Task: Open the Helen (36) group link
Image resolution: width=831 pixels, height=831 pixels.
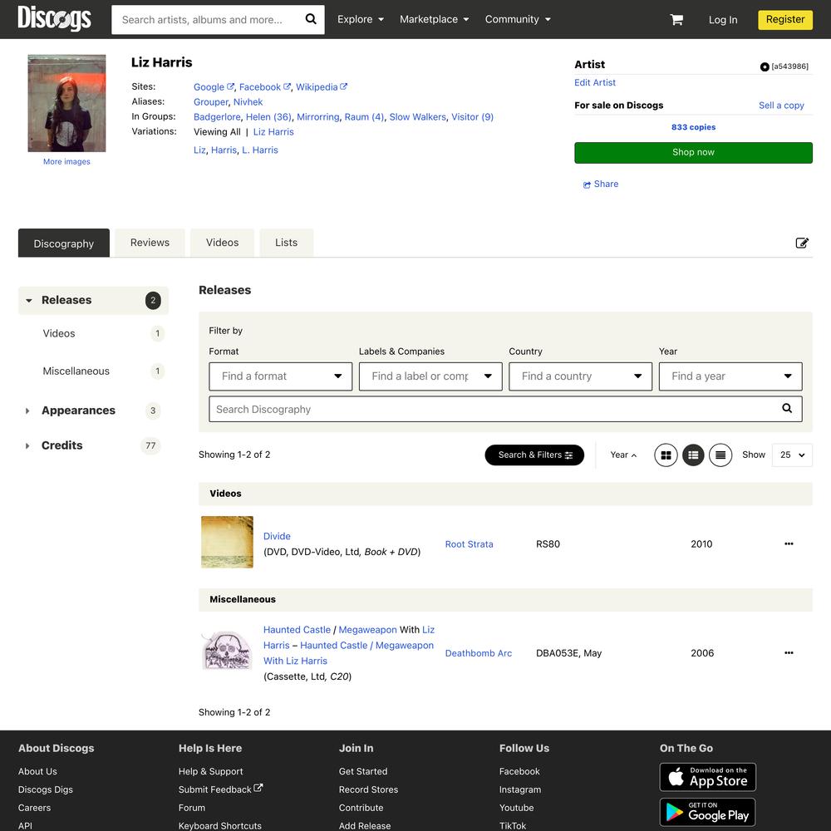Action: (x=268, y=116)
